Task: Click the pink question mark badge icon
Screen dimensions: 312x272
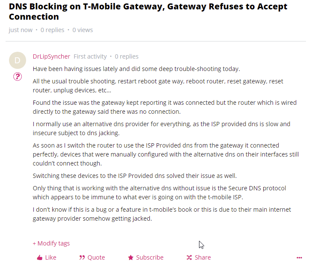Action: (x=18, y=77)
